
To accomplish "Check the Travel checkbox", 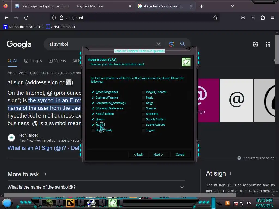I will click(143, 130).
